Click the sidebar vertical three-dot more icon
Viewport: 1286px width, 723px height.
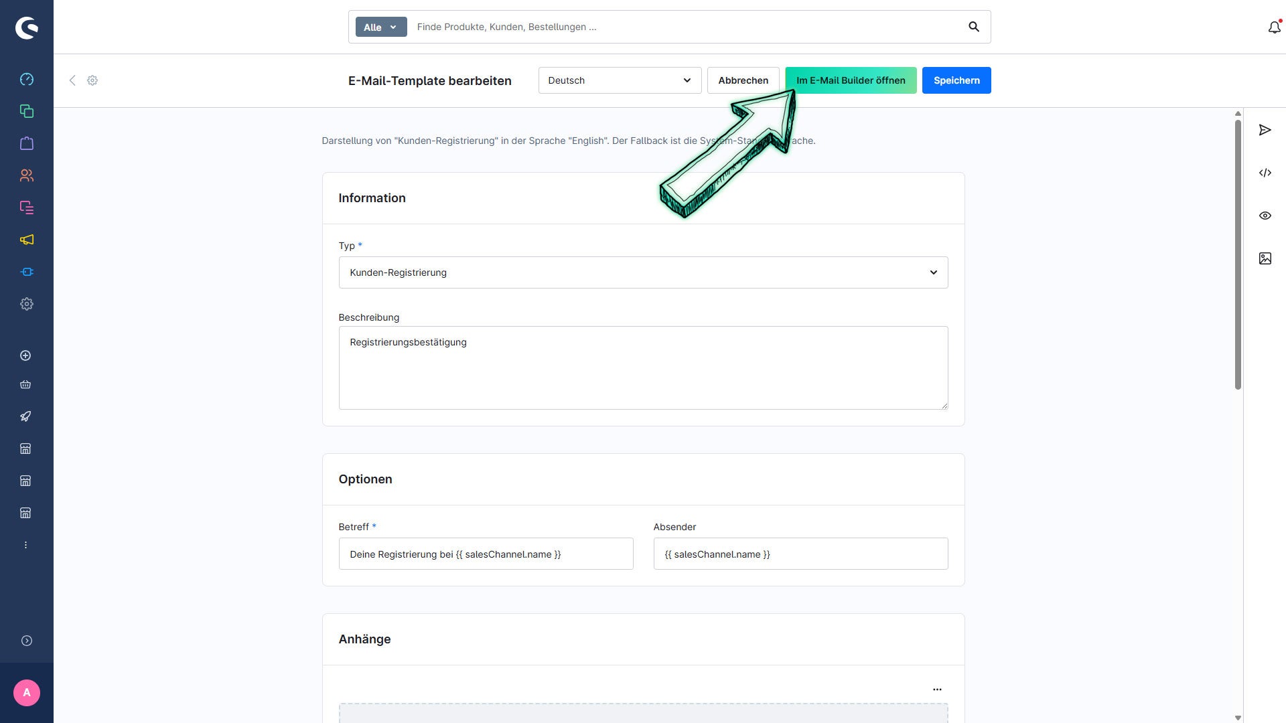pyautogui.click(x=25, y=545)
